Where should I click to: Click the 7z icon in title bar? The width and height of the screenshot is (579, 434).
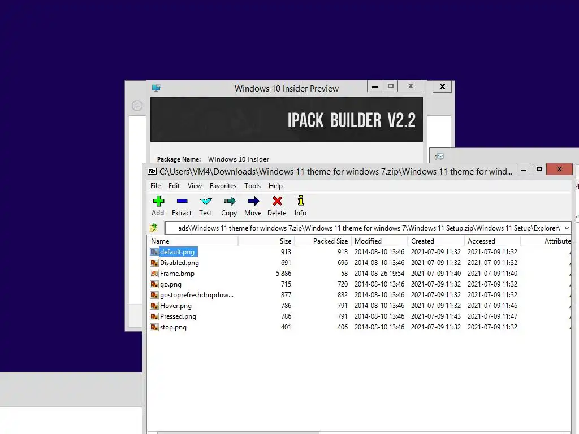pos(152,171)
